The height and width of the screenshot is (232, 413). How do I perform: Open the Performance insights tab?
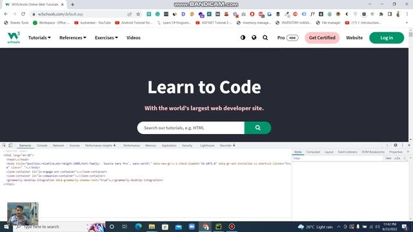[x=100, y=146]
